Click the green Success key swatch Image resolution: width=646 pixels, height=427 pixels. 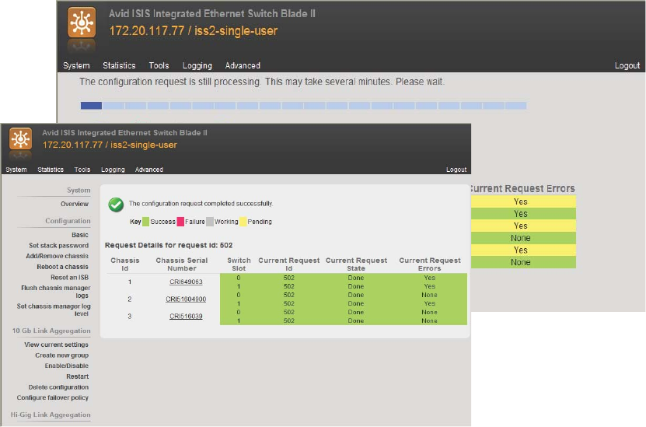pos(145,222)
